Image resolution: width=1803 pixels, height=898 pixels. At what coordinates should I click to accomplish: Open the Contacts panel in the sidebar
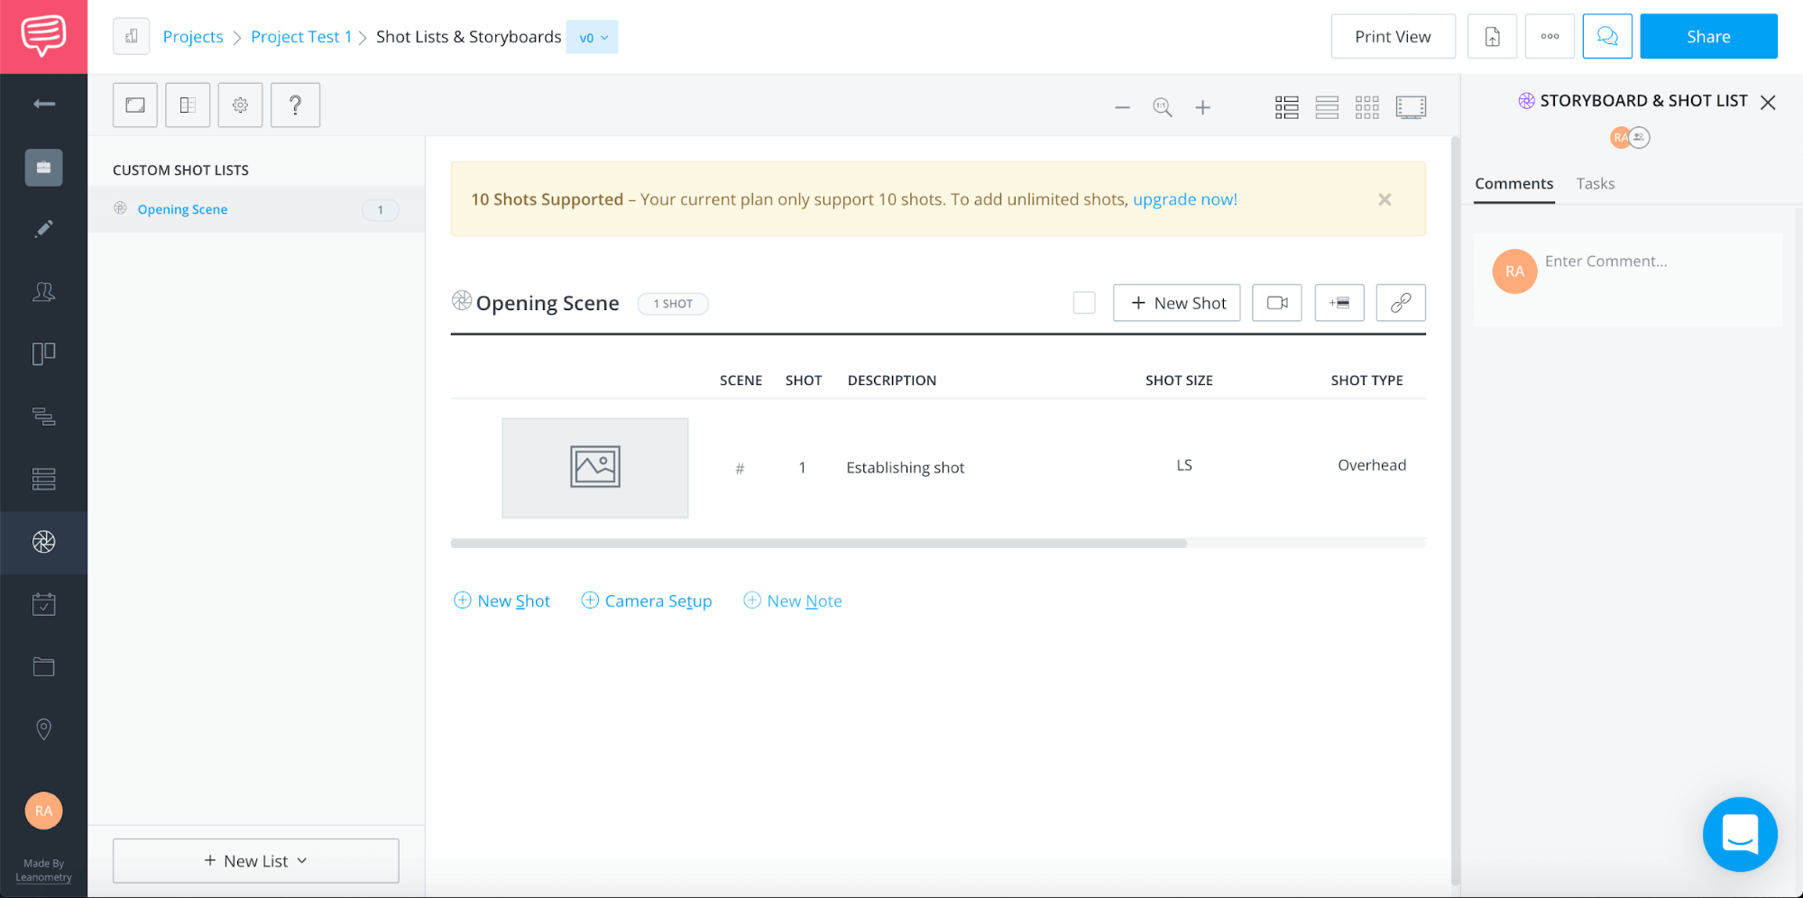[43, 291]
